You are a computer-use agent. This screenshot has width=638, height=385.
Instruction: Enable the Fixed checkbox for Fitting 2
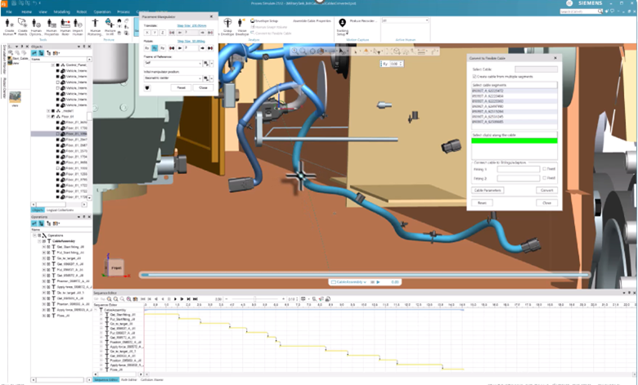(x=545, y=177)
